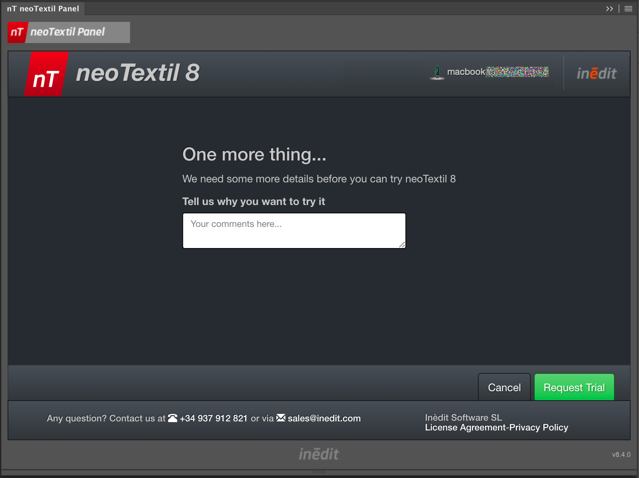Click the inèdit logo in header
Image resolution: width=639 pixels, height=478 pixels.
[x=596, y=73]
